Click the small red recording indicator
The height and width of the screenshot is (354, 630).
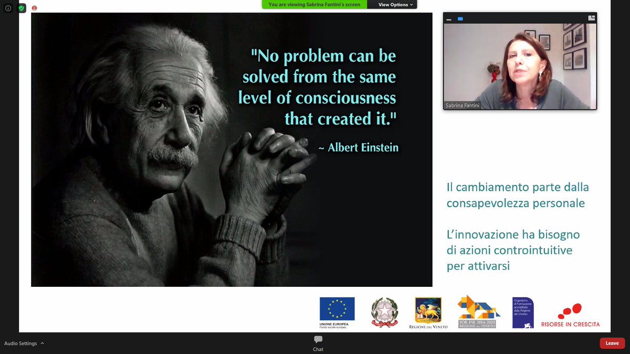[x=35, y=8]
